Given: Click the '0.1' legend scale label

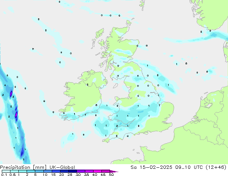Looking at the screenshot, I should point(4,175).
